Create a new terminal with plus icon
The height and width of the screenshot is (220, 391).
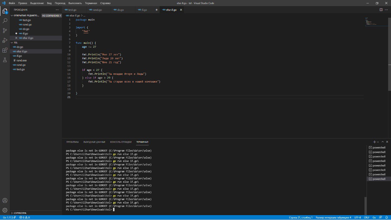375,142
